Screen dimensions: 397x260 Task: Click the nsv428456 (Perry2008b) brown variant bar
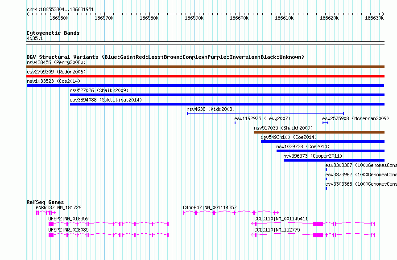(x=205, y=67)
